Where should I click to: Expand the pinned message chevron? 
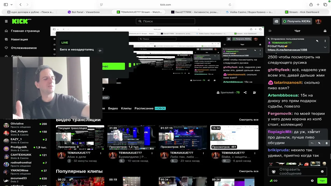click(x=325, y=47)
